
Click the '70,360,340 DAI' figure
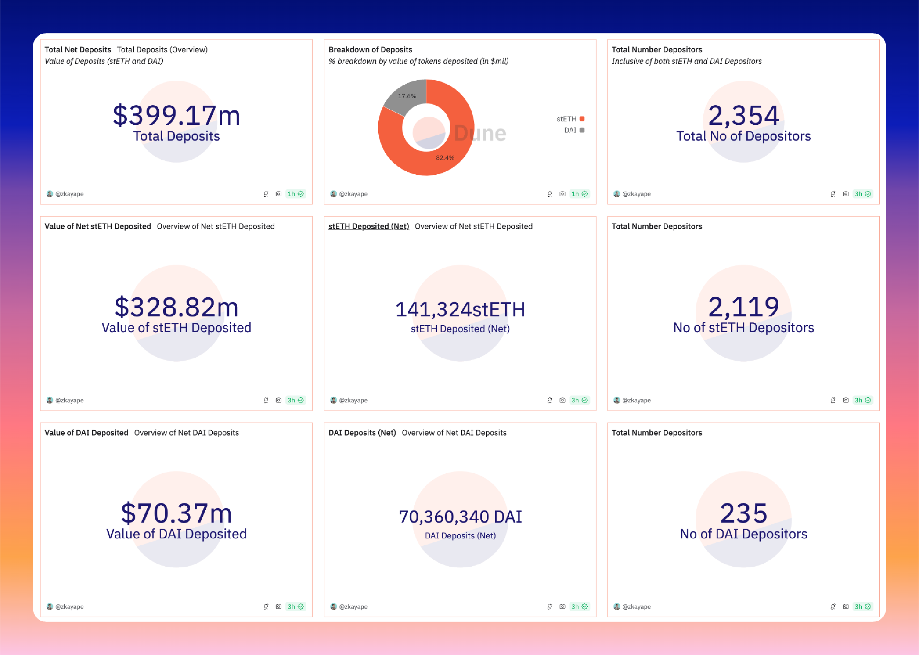pyautogui.click(x=460, y=517)
